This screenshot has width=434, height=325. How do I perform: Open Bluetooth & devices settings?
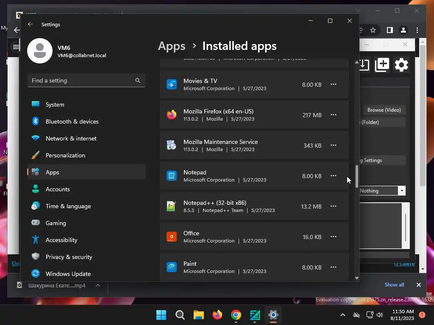(86, 121)
